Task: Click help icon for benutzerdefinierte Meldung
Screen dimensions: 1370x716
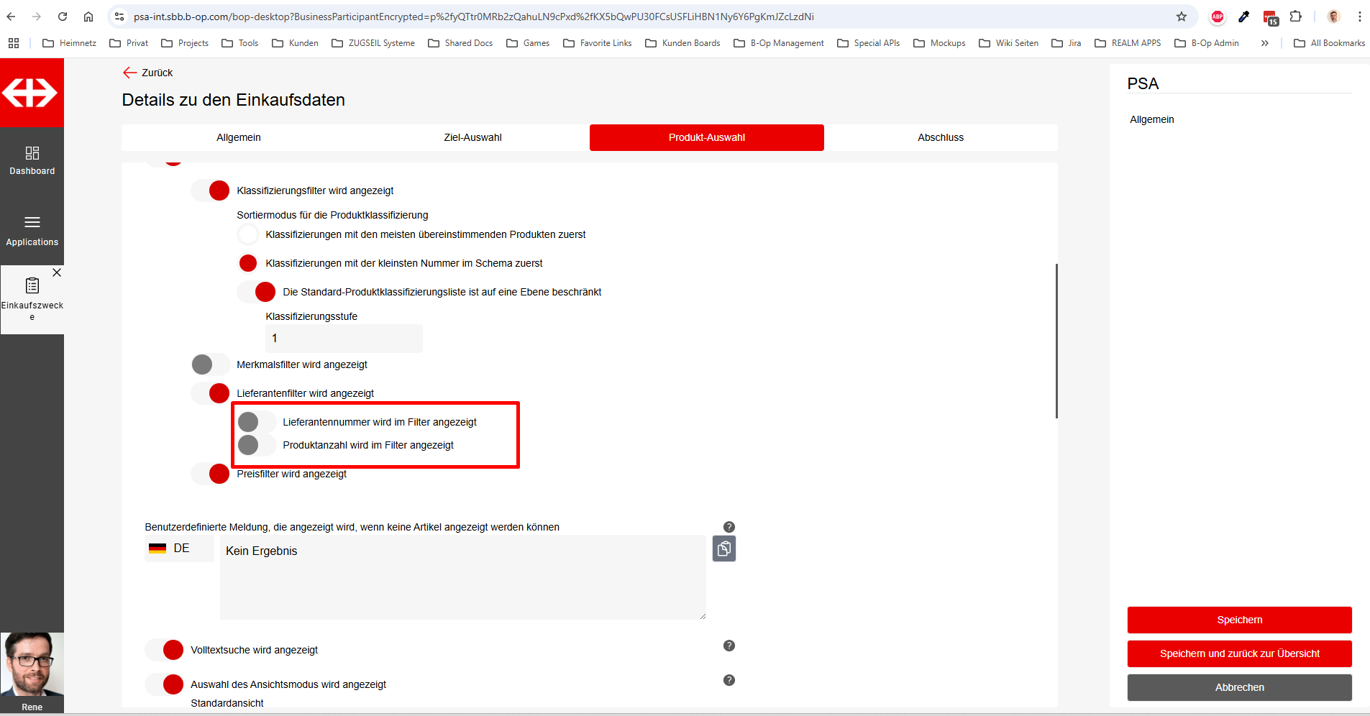Action: point(729,527)
